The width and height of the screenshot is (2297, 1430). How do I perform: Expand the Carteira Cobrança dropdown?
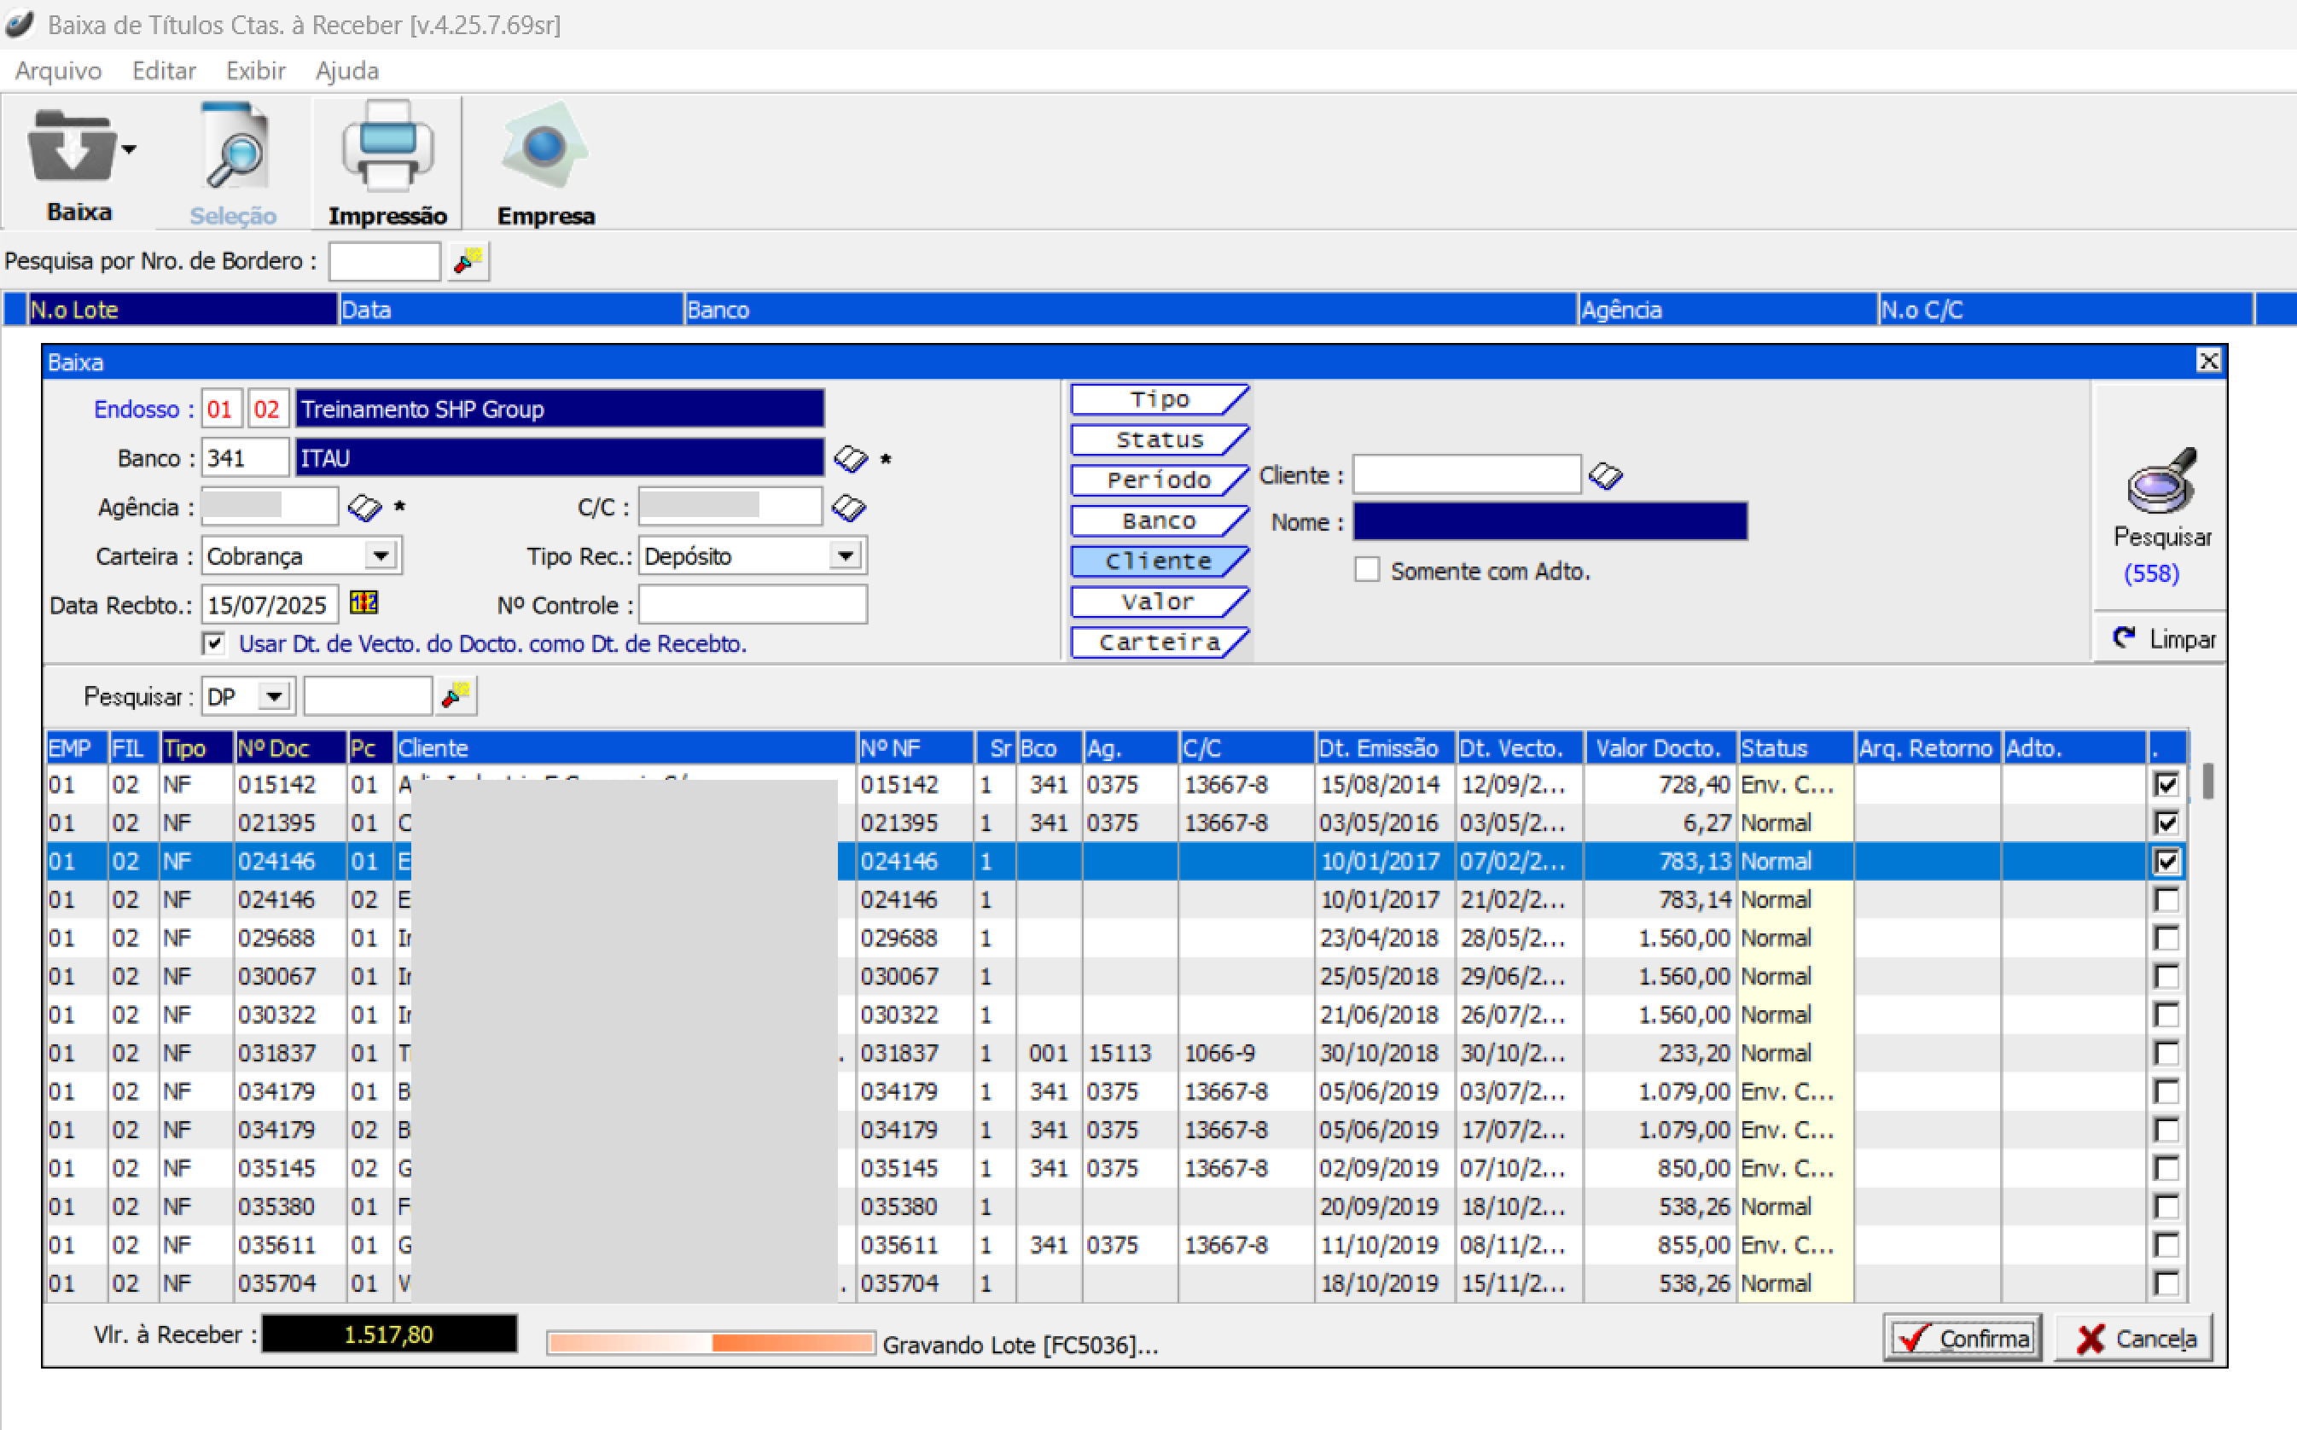point(381,556)
